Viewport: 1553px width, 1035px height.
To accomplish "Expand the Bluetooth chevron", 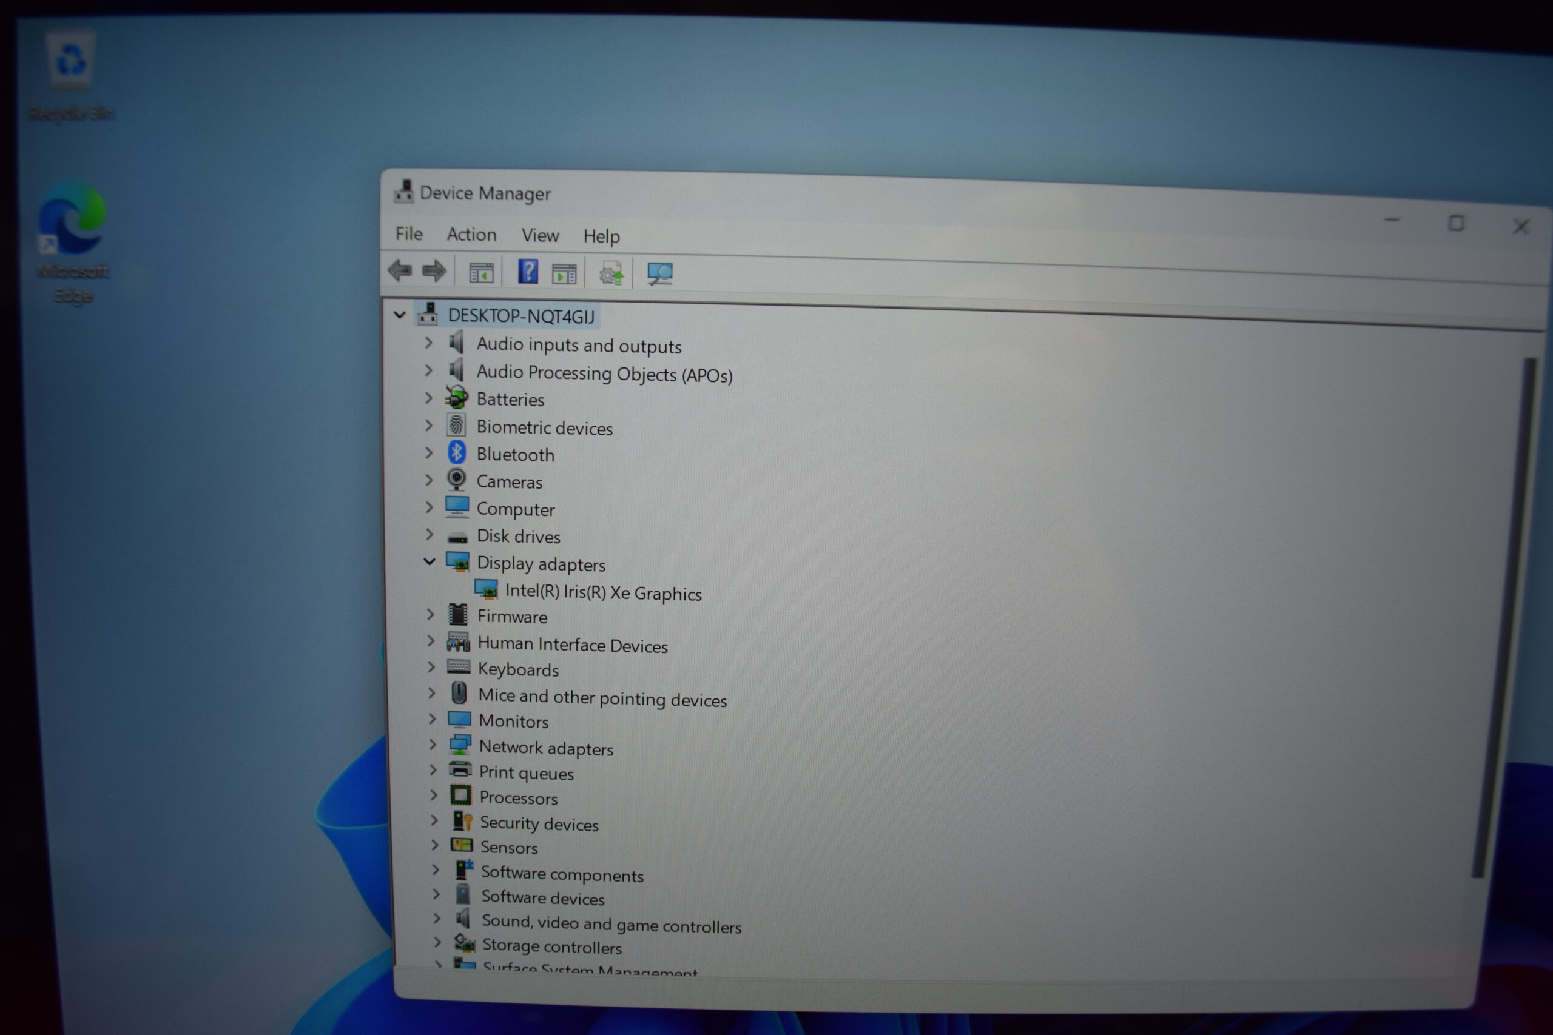I will [429, 453].
